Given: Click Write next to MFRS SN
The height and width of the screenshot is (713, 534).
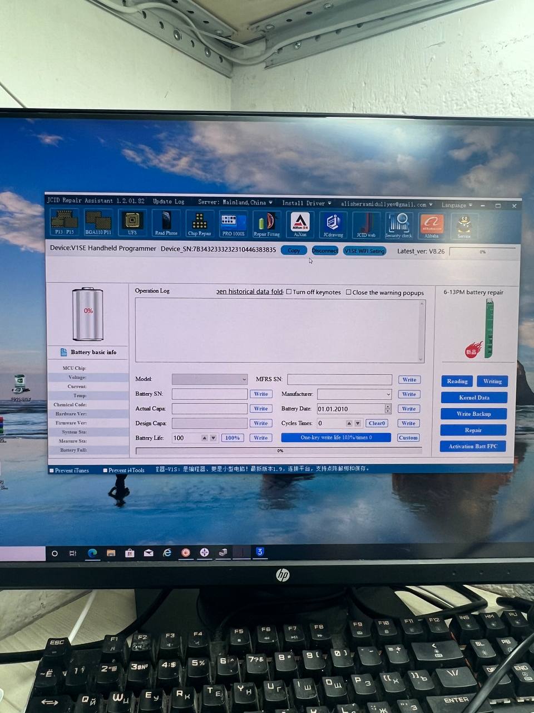Looking at the screenshot, I should [409, 380].
